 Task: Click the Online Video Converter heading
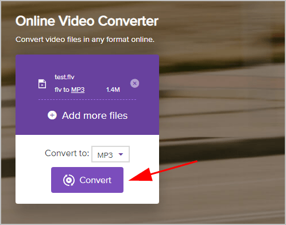(87, 21)
